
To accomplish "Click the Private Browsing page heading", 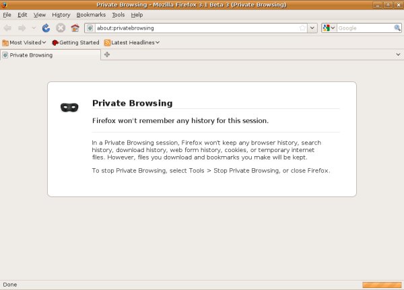I will coord(133,103).
